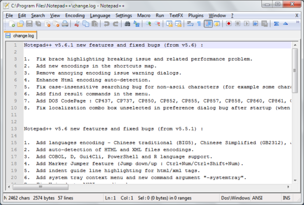Open the Encoding menu
The image size is (304, 205).
coord(75,15)
